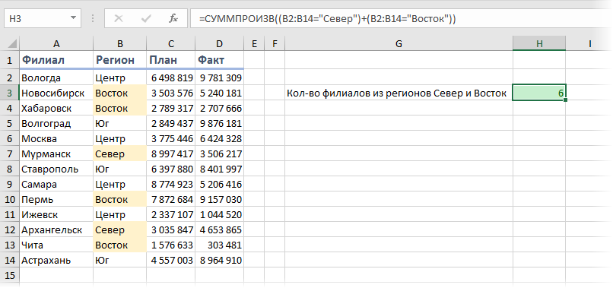
Task: Click the formula bar options dots handle
Action: pyautogui.click(x=93, y=18)
